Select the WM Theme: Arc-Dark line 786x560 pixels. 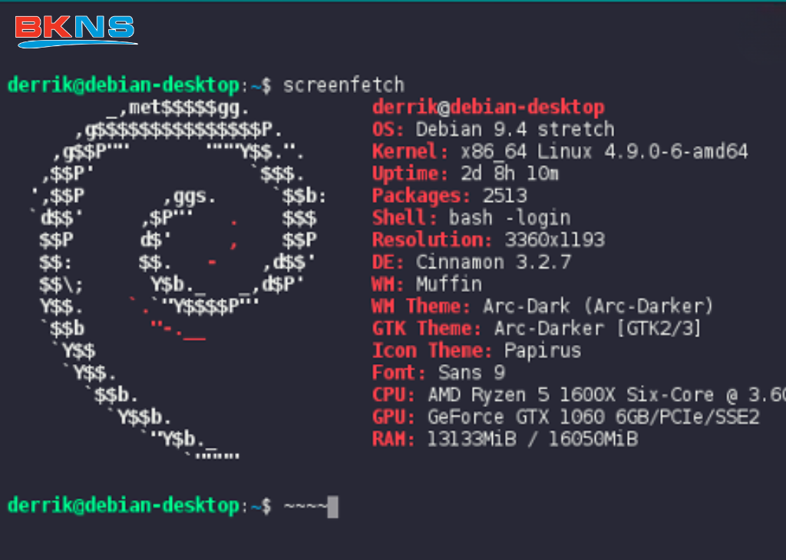[x=543, y=307]
